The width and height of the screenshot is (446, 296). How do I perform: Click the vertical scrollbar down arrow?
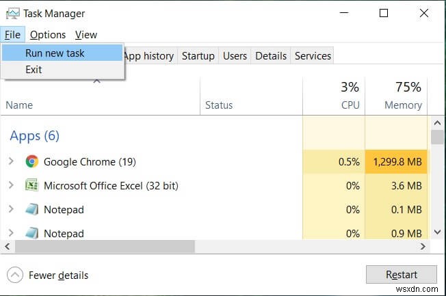pyautogui.click(x=438, y=232)
